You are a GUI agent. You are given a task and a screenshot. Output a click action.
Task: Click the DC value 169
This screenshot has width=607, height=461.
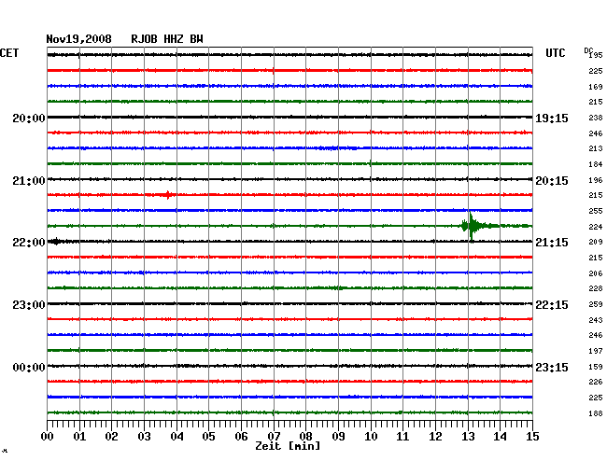coord(596,87)
